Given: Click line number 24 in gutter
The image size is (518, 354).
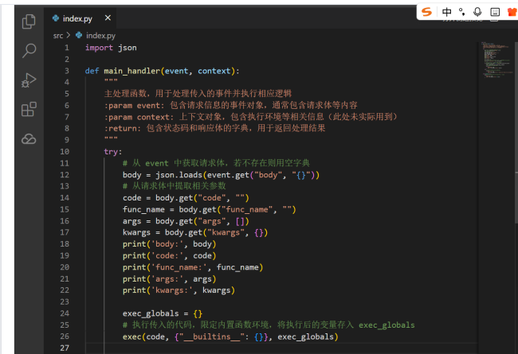Looking at the screenshot, I should tap(65, 313).
